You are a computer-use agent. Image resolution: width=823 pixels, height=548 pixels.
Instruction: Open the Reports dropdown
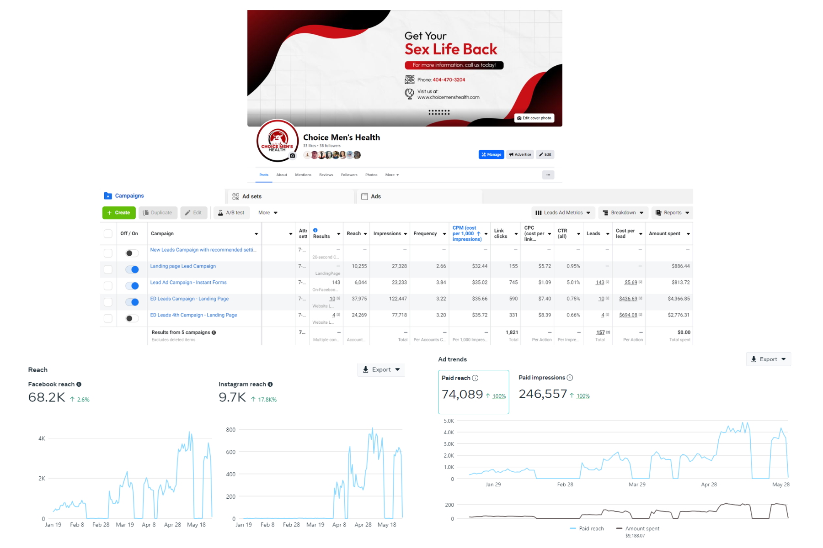(x=672, y=213)
